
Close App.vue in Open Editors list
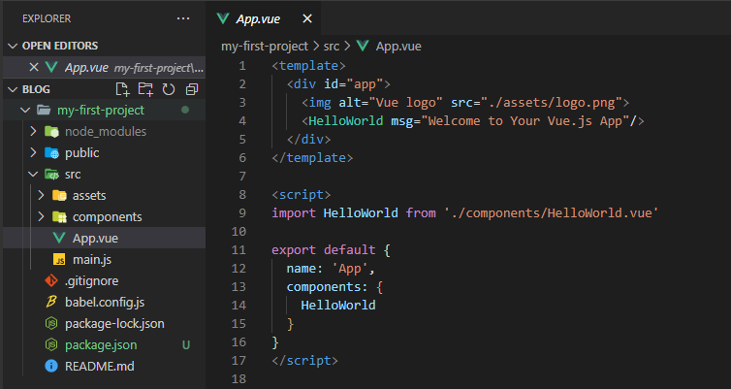point(34,67)
